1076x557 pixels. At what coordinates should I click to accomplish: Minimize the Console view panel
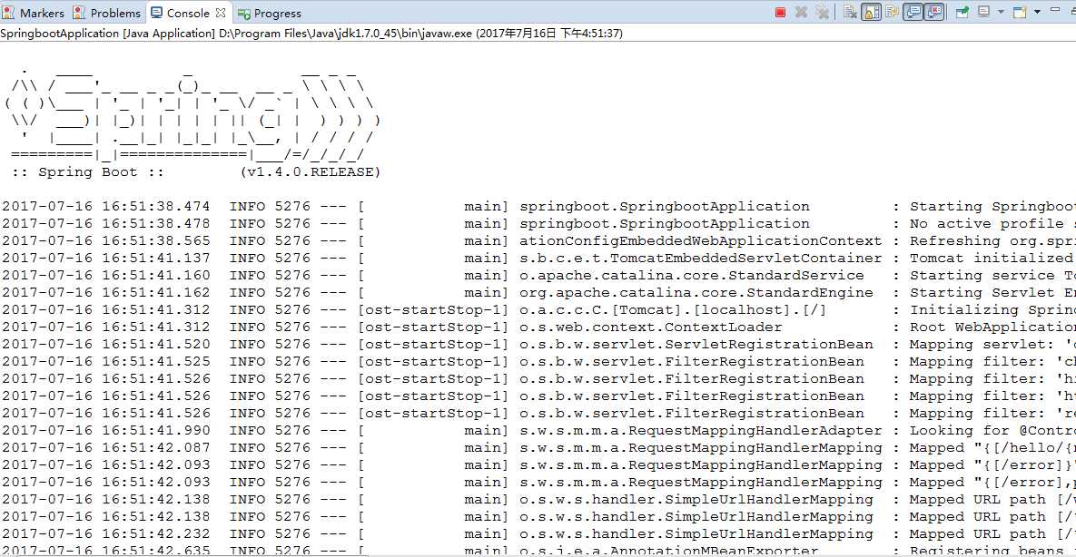tap(1055, 10)
